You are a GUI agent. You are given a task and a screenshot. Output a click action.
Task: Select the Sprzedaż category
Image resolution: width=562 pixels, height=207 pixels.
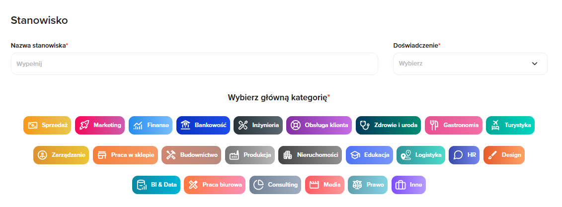[47, 125]
